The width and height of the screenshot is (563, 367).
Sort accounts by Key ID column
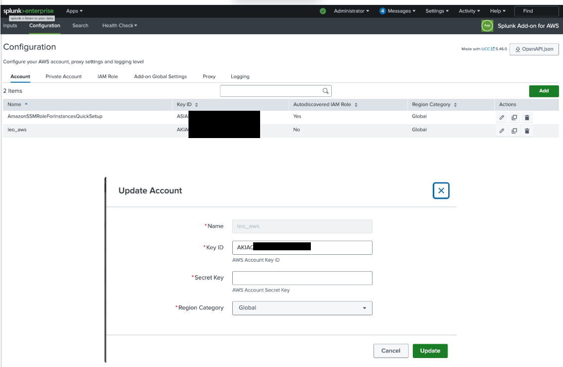point(186,104)
